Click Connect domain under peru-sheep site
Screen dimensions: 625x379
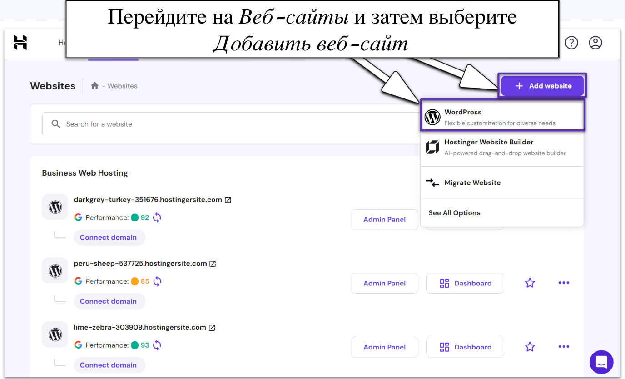109,301
